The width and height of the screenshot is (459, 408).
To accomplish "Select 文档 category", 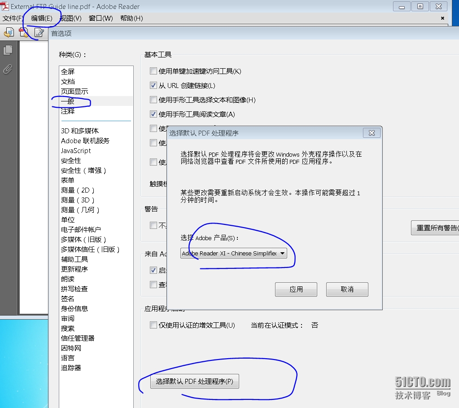I will click(68, 82).
